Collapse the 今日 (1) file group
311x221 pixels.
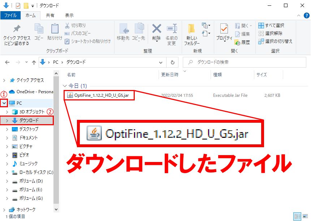[64, 86]
